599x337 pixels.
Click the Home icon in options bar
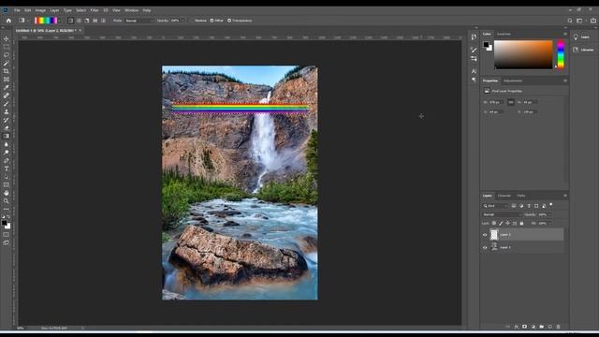[x=8, y=21]
